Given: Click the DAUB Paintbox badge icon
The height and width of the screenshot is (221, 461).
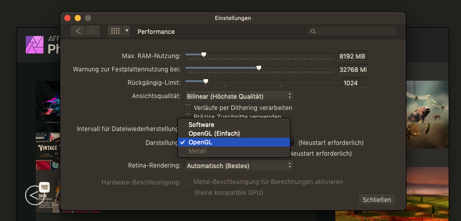Looking at the screenshot, I should [x=44, y=188].
